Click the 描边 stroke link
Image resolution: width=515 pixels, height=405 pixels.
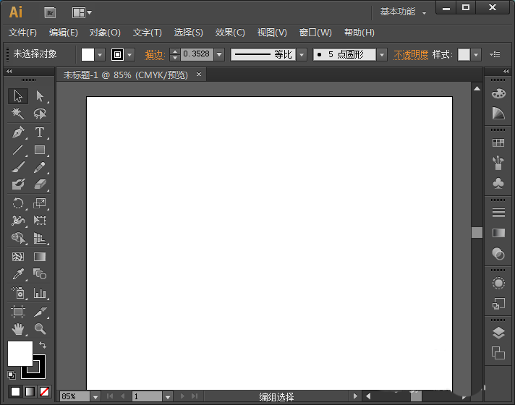(x=154, y=54)
